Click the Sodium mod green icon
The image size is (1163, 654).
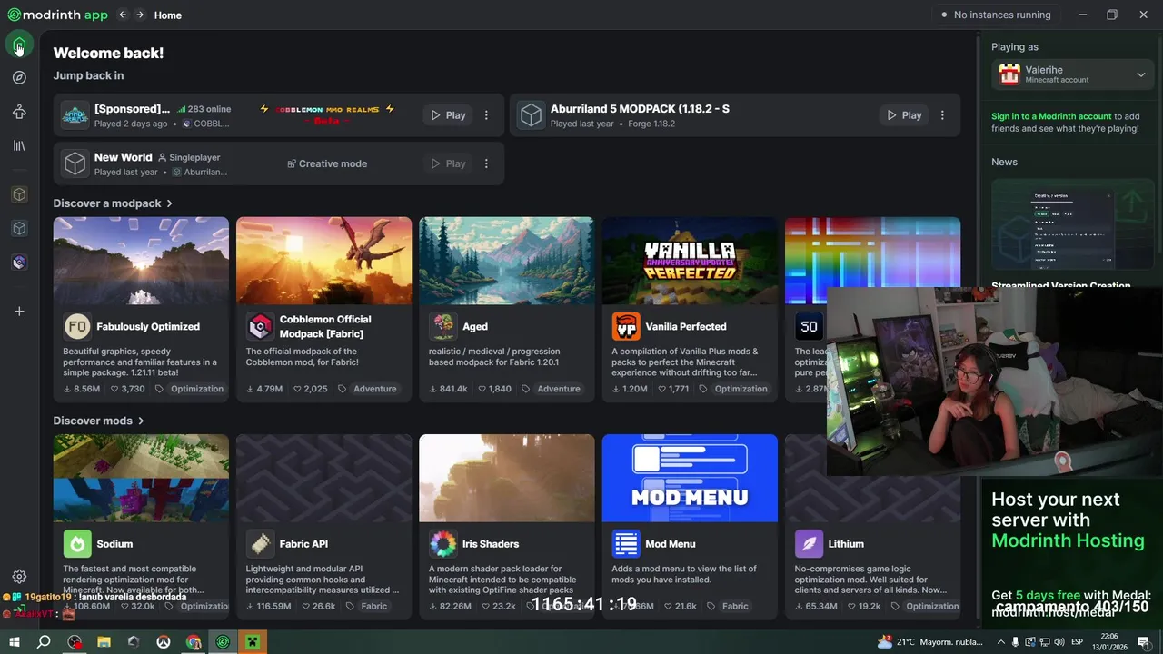77,544
